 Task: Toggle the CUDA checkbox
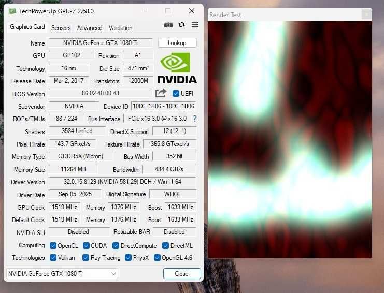86,245
